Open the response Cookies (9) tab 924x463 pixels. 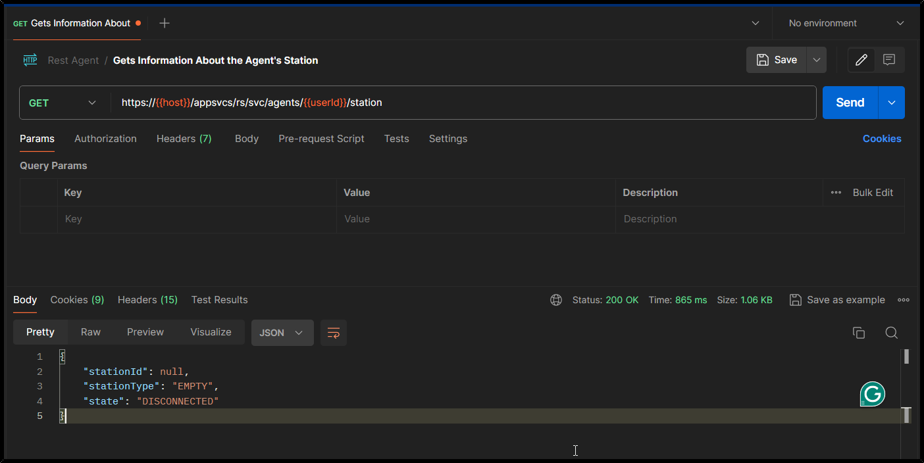(78, 300)
